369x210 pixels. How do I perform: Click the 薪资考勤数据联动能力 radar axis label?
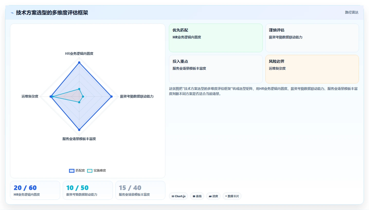coord(137,97)
